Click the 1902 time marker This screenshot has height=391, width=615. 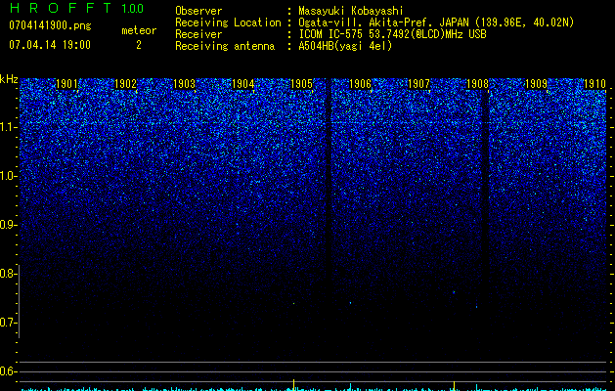point(125,84)
